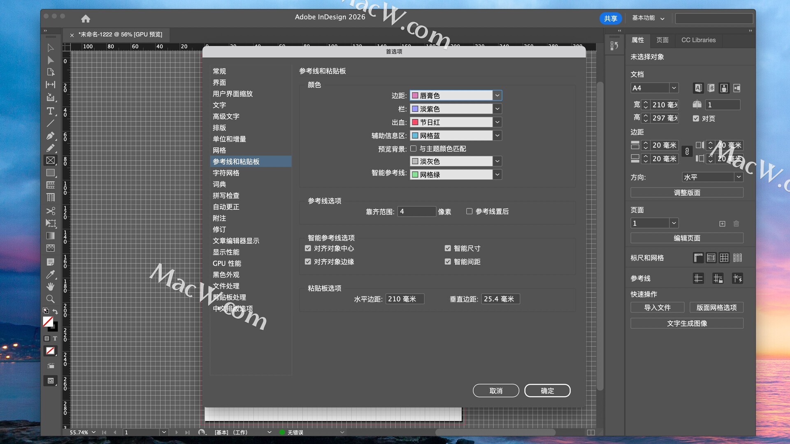Select the Zoom magnifier tool

pyautogui.click(x=50, y=299)
